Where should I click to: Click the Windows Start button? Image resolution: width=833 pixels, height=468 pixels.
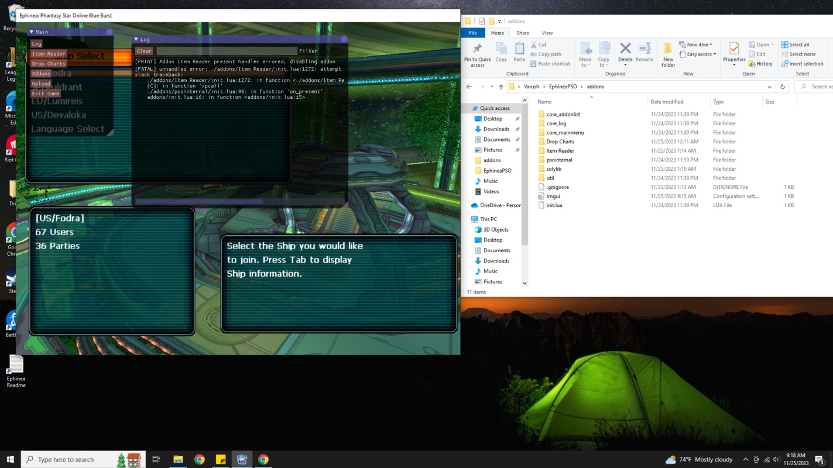10,459
